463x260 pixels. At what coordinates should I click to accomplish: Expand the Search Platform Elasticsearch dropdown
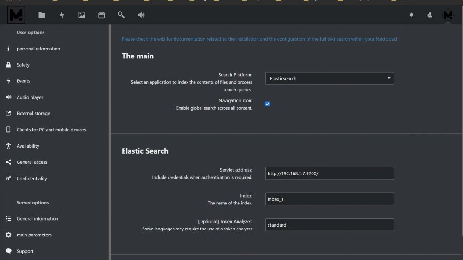pos(329,78)
